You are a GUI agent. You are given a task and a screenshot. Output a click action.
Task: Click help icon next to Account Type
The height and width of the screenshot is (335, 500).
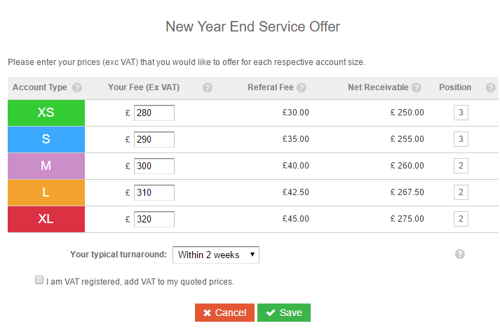77,88
